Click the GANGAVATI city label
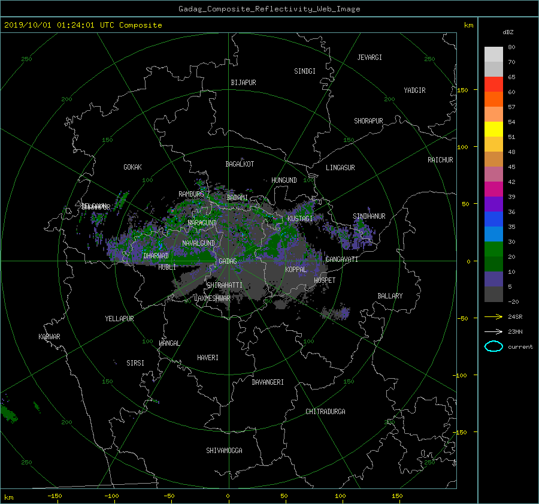 coord(342,259)
